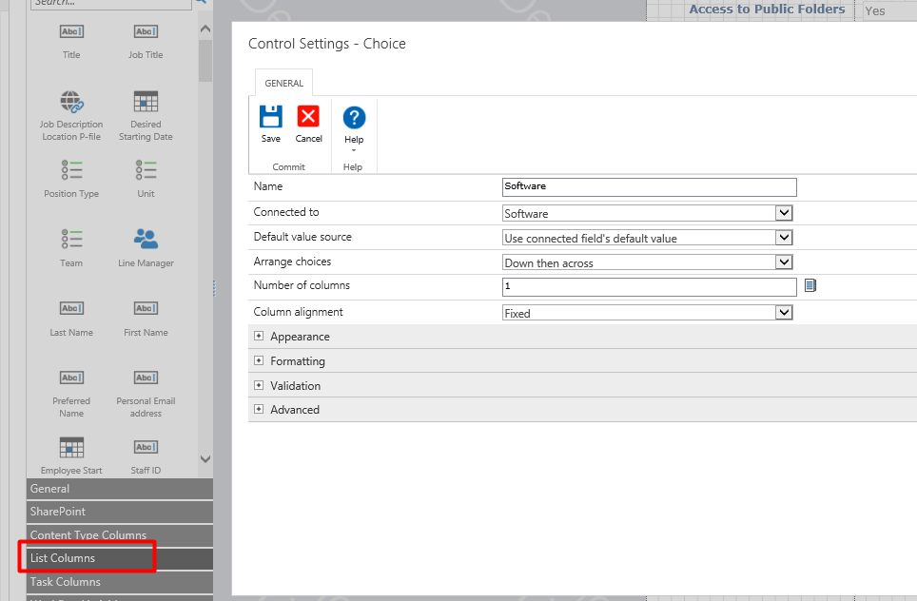Viewport: 917px width, 601px height.
Task: Click the Yes value beside Access to Public Folders
Action: coord(875,10)
